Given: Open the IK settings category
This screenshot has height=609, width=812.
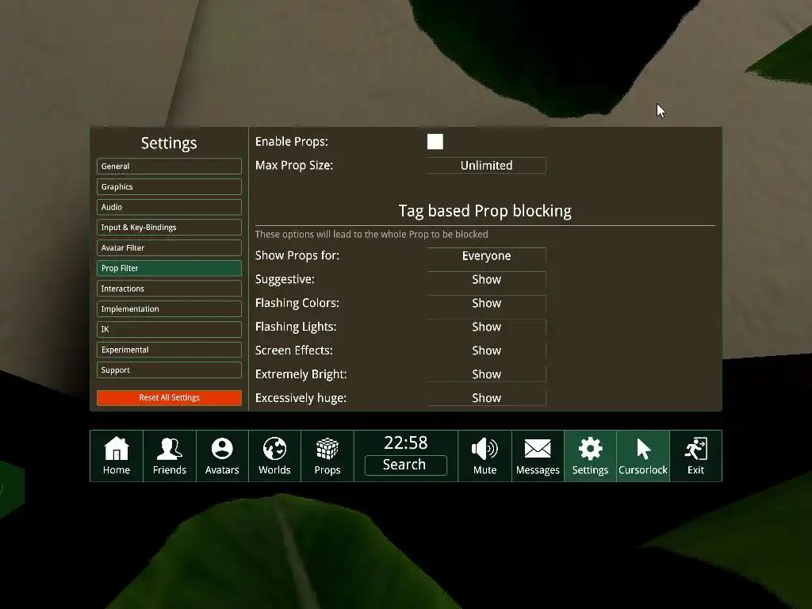Looking at the screenshot, I should click(x=169, y=329).
